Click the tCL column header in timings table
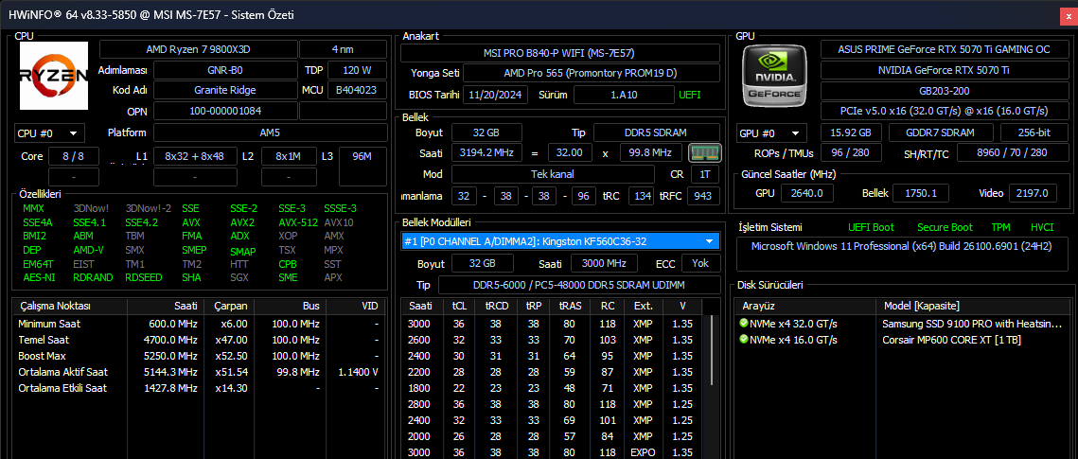The image size is (1078, 459). pos(459,306)
